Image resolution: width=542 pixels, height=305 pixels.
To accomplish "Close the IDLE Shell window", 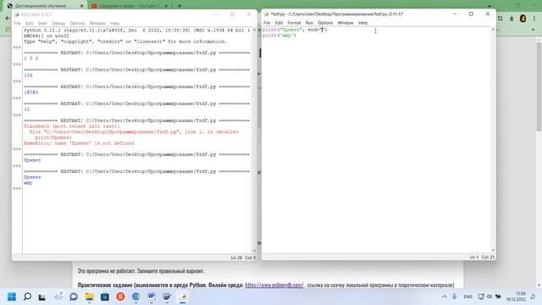I will (249, 14).
